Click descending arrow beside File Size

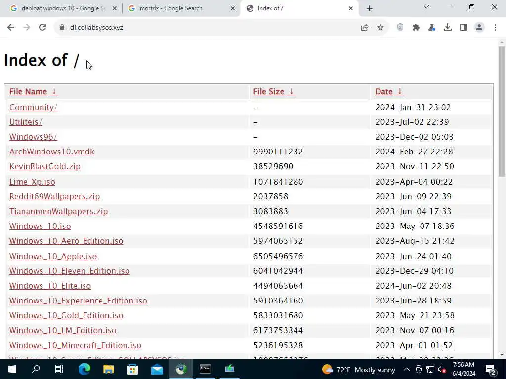pyautogui.click(x=292, y=91)
